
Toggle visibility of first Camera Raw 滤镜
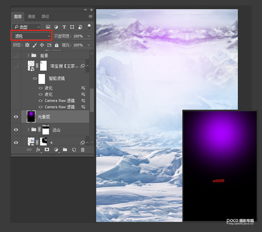pyautogui.click(x=40, y=101)
